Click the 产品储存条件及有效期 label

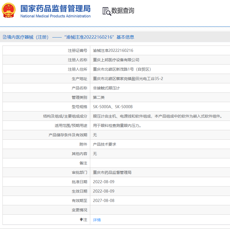(x=68, y=135)
